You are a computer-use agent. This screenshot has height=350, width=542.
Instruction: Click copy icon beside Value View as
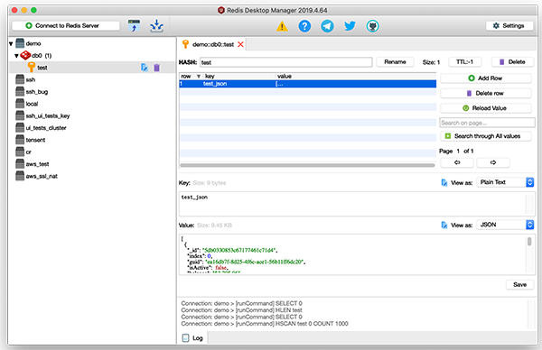(444, 225)
